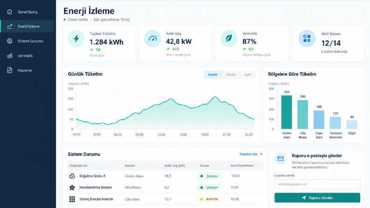
Task: Click the Çalışıyor badge for Soğutma Grubu A
Action: [x=209, y=176]
